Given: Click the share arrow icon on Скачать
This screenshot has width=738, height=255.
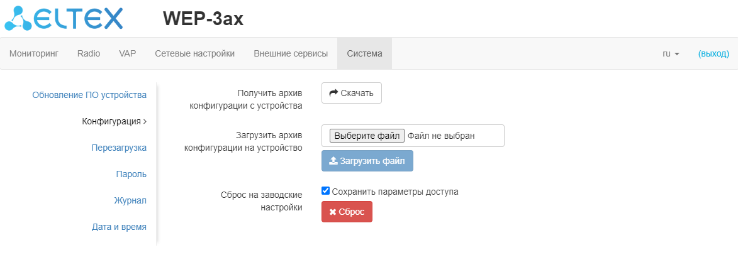Looking at the screenshot, I should [x=334, y=93].
